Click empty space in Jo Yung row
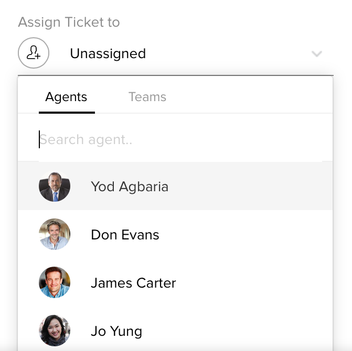 click(252, 331)
